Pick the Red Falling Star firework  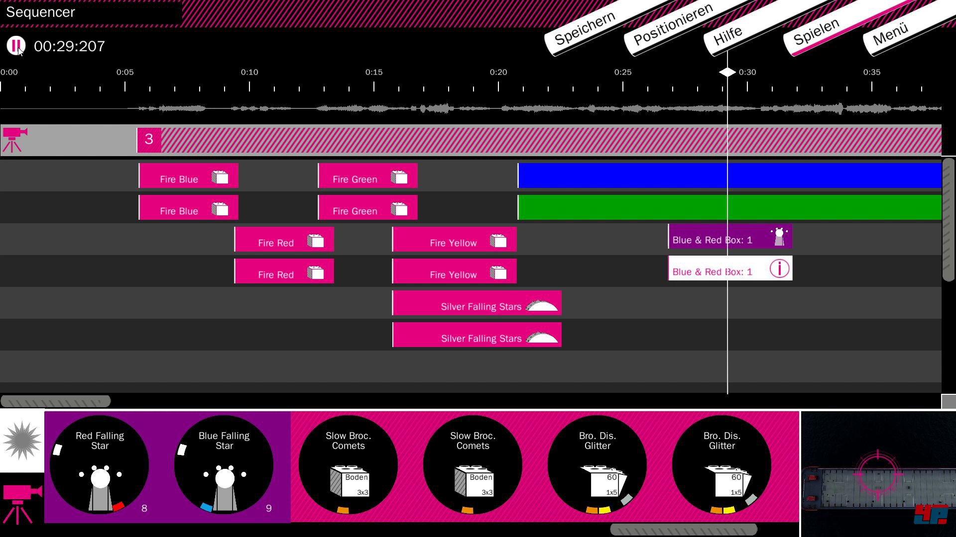tap(100, 465)
